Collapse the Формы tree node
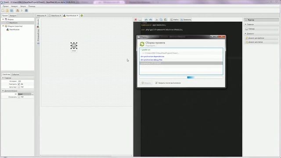 pos(3,19)
